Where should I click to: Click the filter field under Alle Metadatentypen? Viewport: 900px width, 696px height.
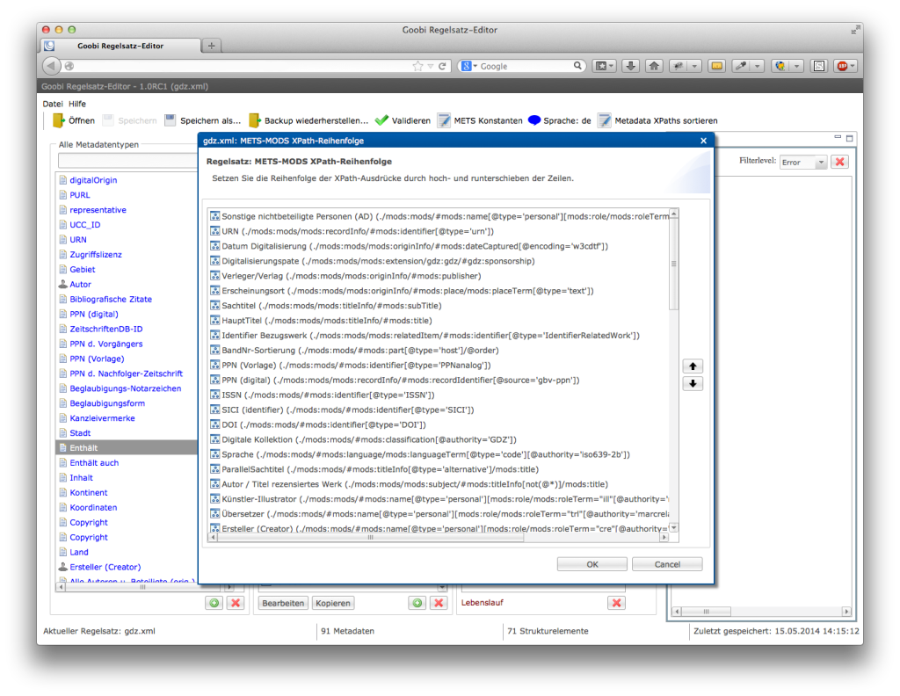click(128, 161)
